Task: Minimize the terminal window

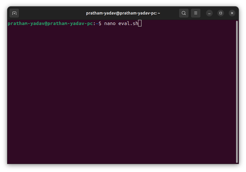Action: tap(209, 13)
